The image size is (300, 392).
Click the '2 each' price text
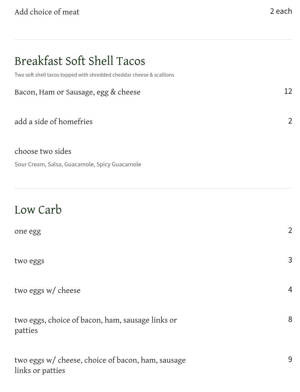point(281,11)
